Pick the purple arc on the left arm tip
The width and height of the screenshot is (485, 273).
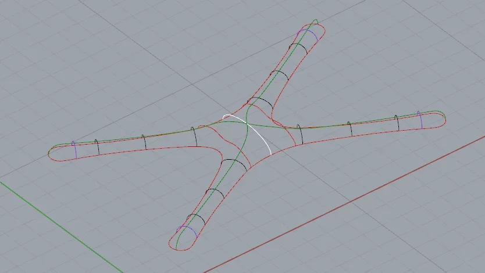point(74,150)
